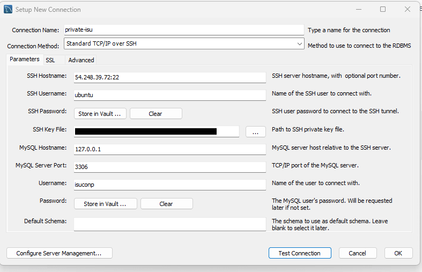The height and width of the screenshot is (272, 422).
Task: Click the Test Connection button
Action: click(x=300, y=253)
